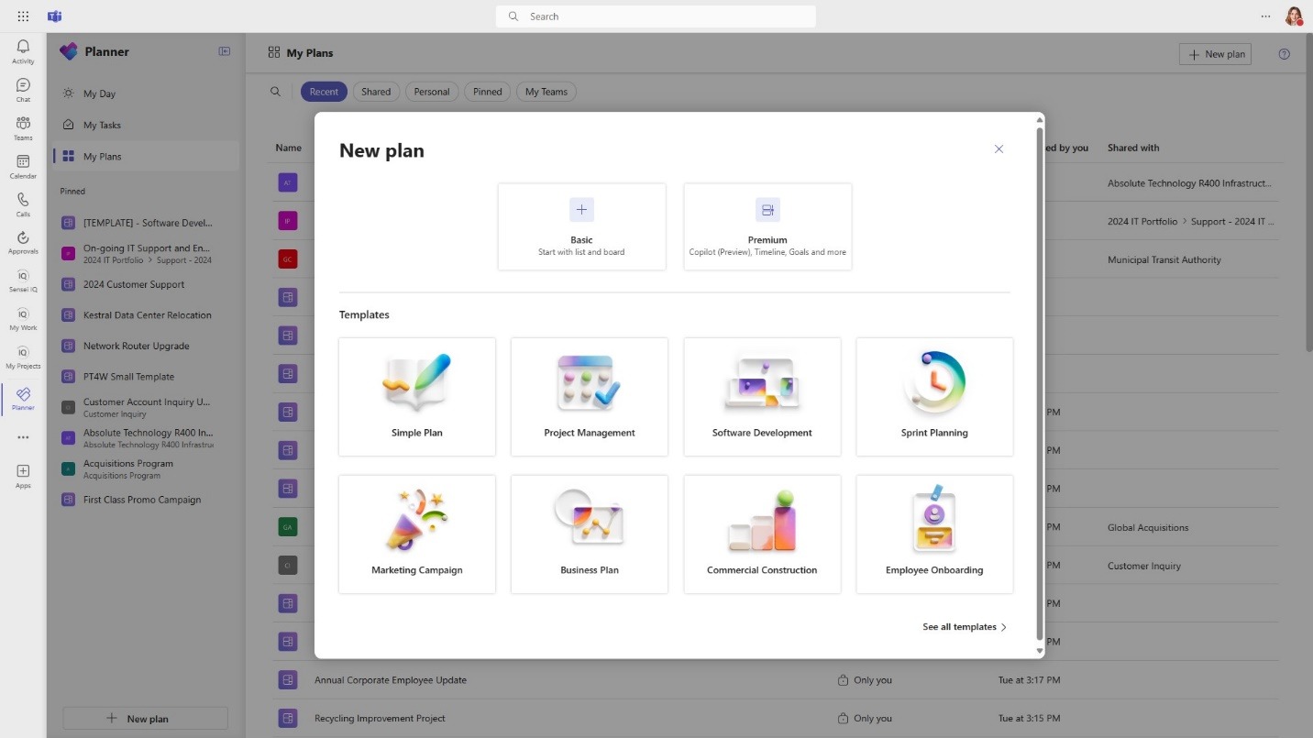Open the Approvals app icon
The width and height of the screenshot is (1313, 738).
click(23, 243)
